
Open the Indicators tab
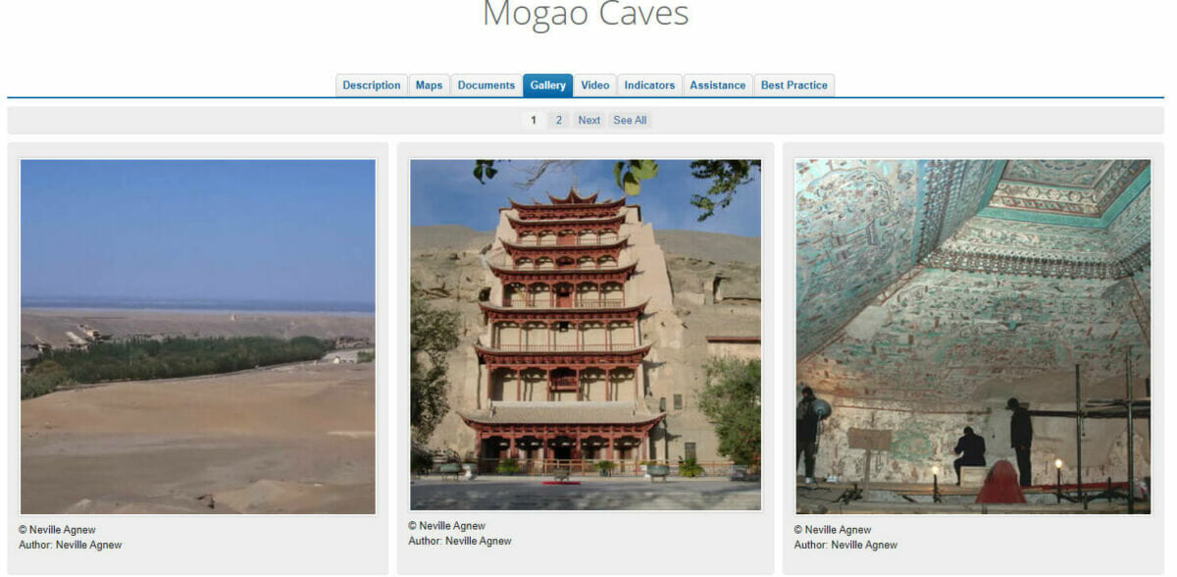pyautogui.click(x=649, y=85)
